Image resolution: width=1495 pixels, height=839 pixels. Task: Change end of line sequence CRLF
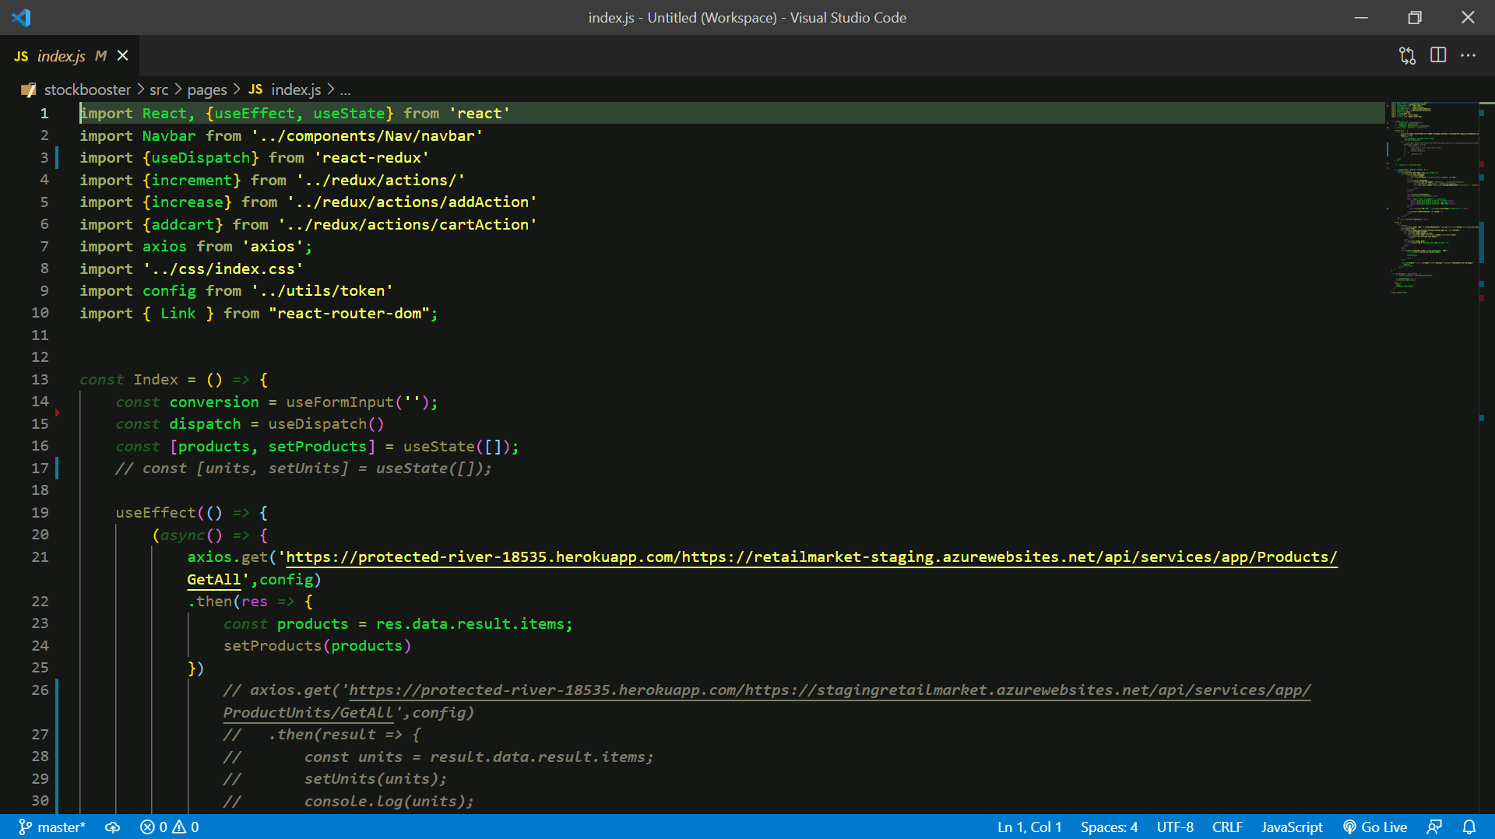1227,827
